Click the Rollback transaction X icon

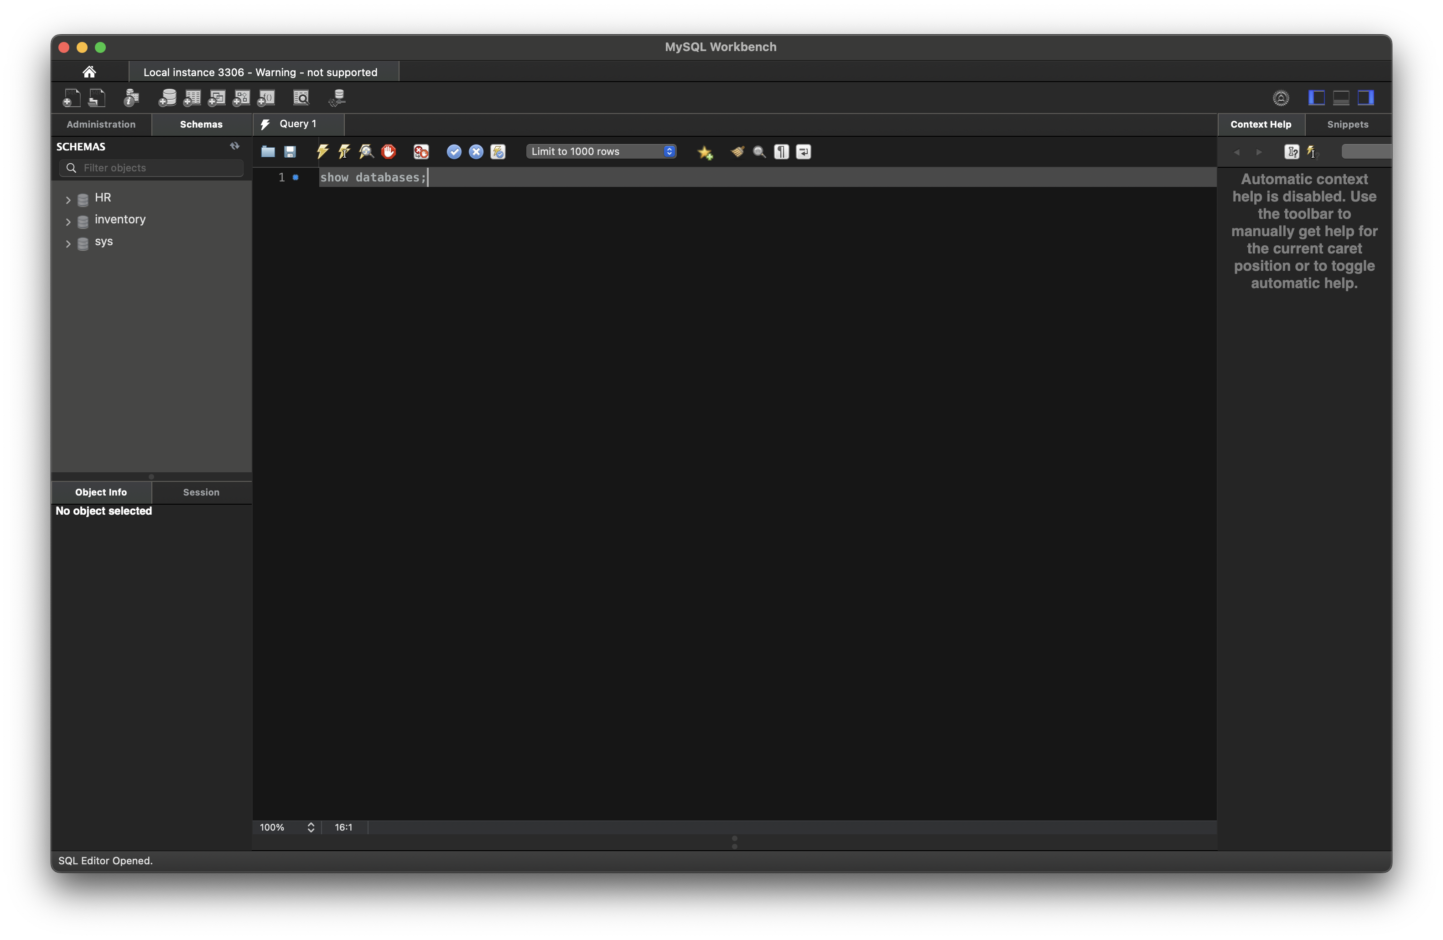[476, 151]
